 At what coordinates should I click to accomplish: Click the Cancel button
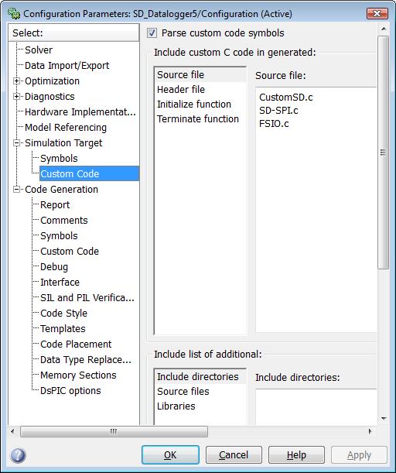tap(234, 454)
